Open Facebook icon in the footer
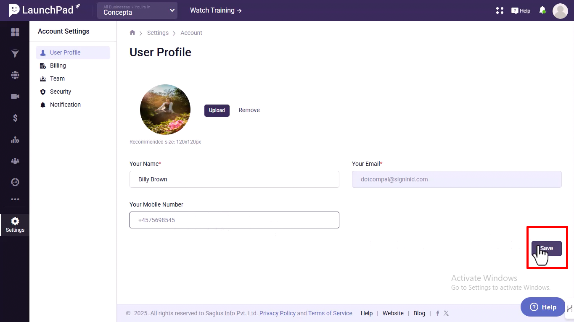 tap(438, 313)
